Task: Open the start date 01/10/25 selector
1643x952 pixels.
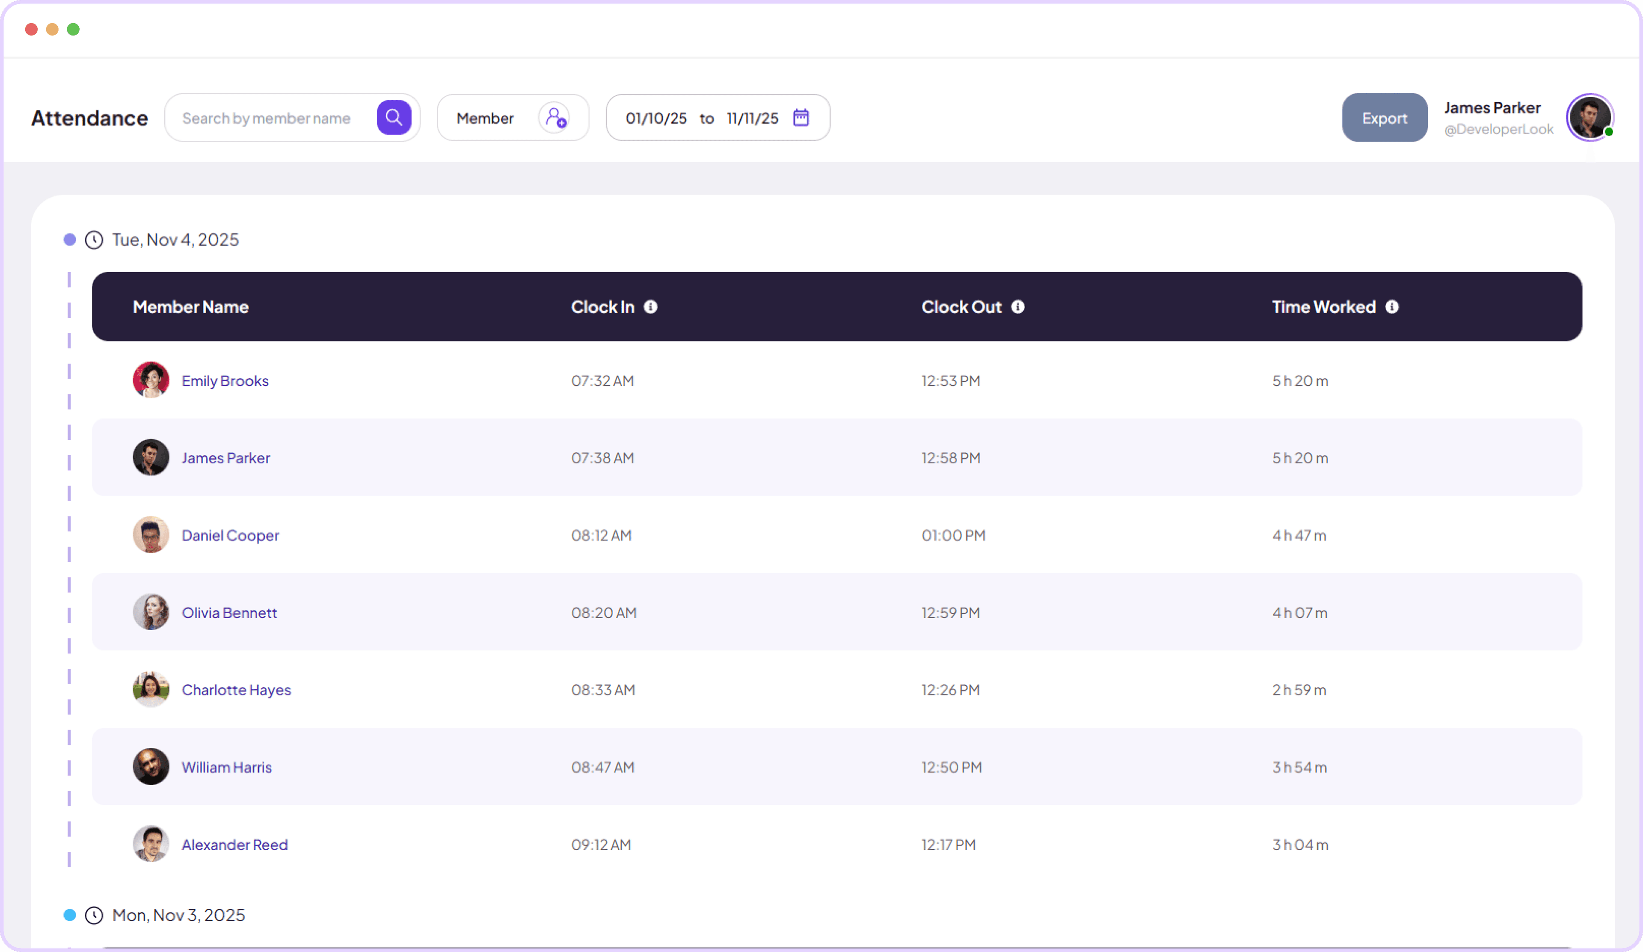Action: click(655, 118)
